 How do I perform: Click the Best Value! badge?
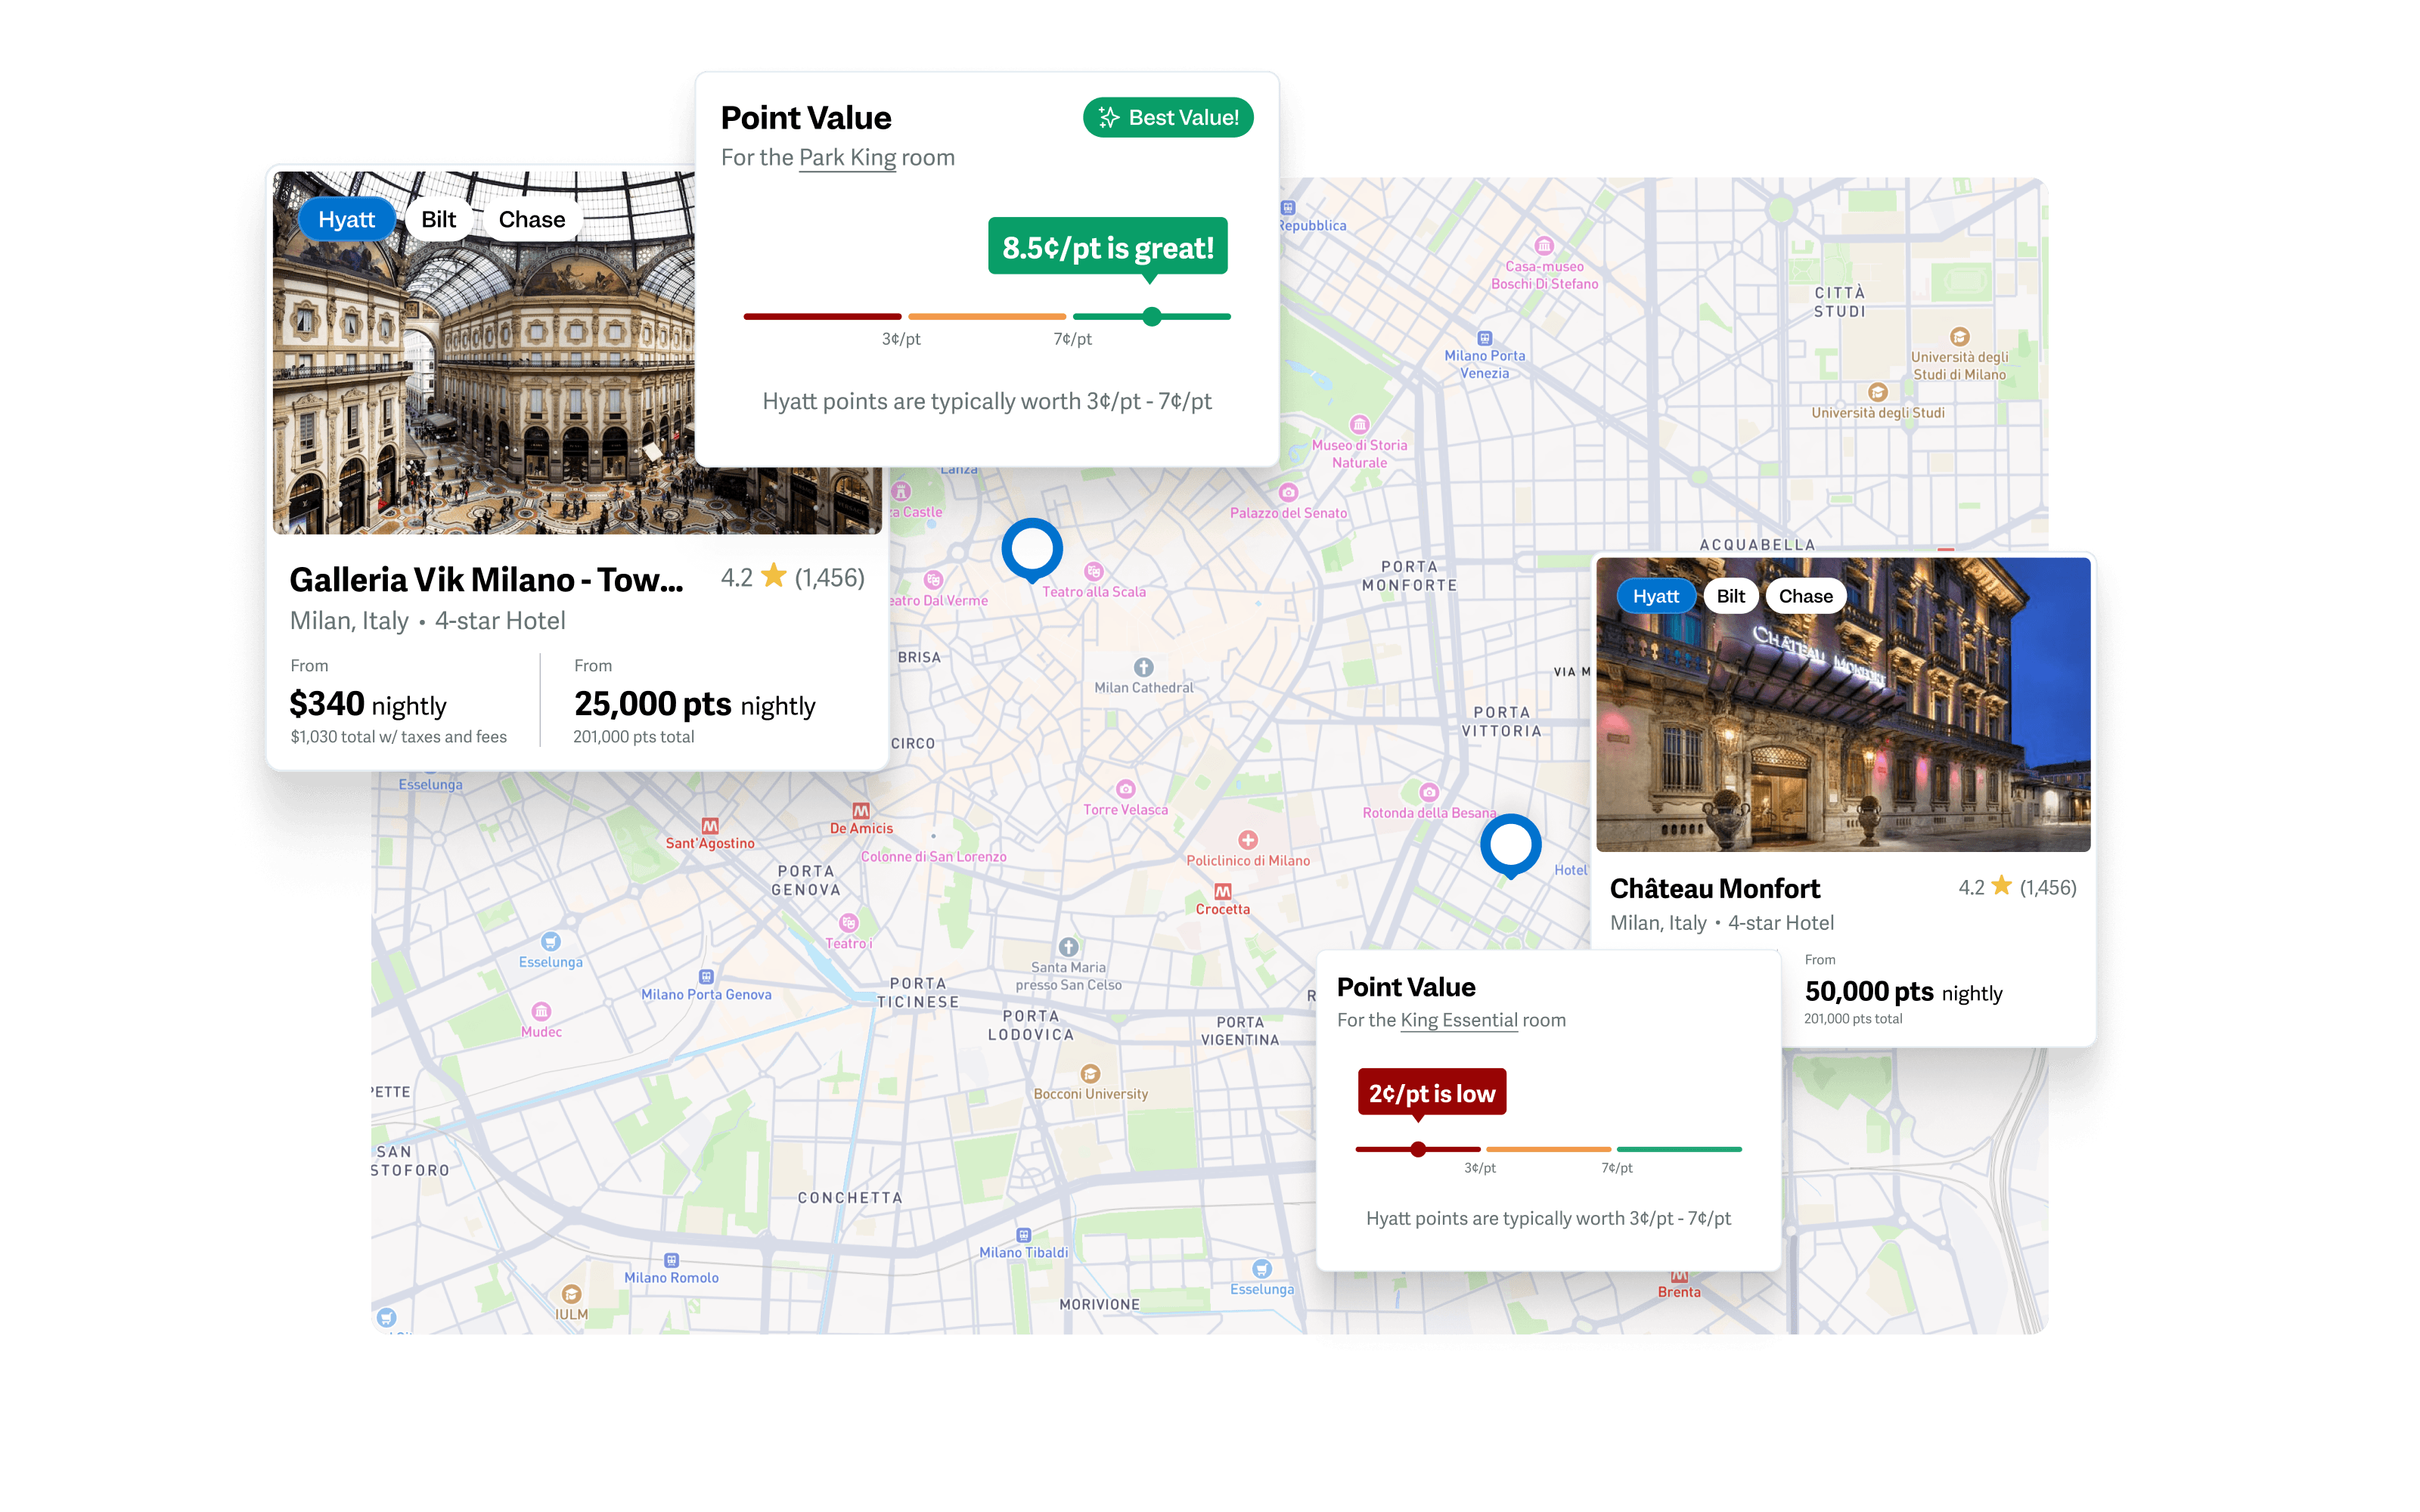[1168, 117]
